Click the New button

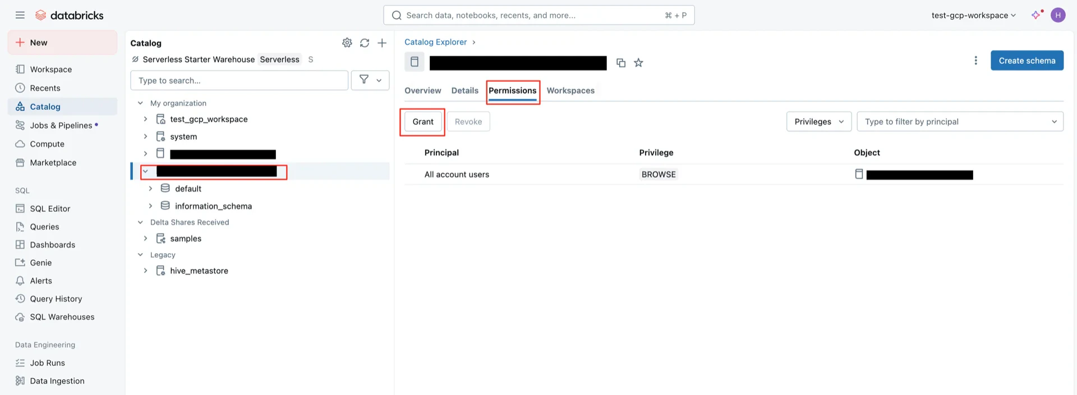(x=62, y=43)
